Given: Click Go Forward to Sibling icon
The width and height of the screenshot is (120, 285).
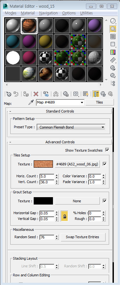Looking at the screenshot, I should pos(110,94).
